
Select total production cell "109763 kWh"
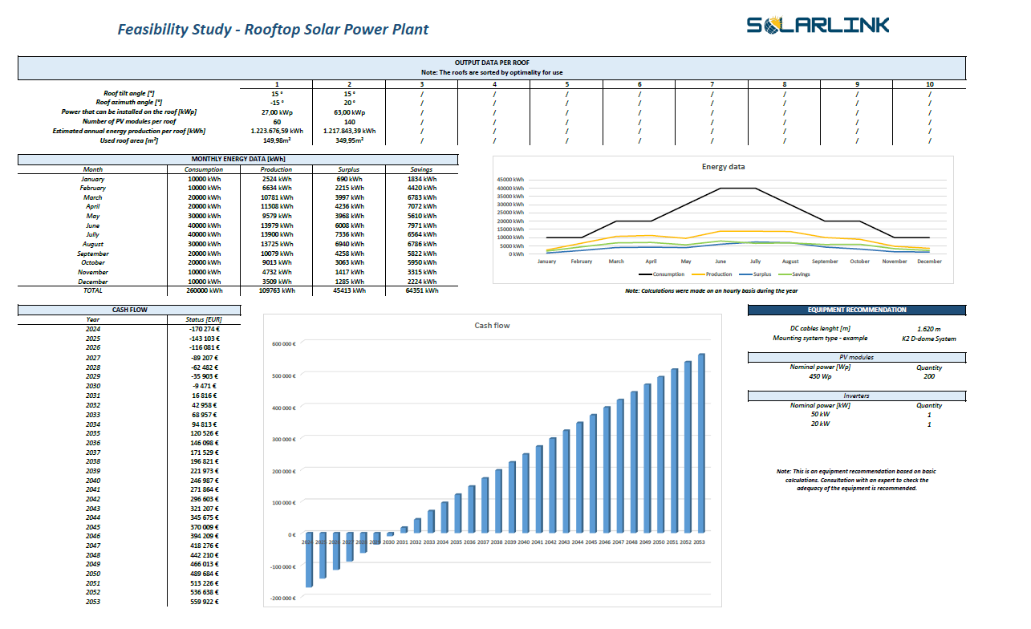277,291
